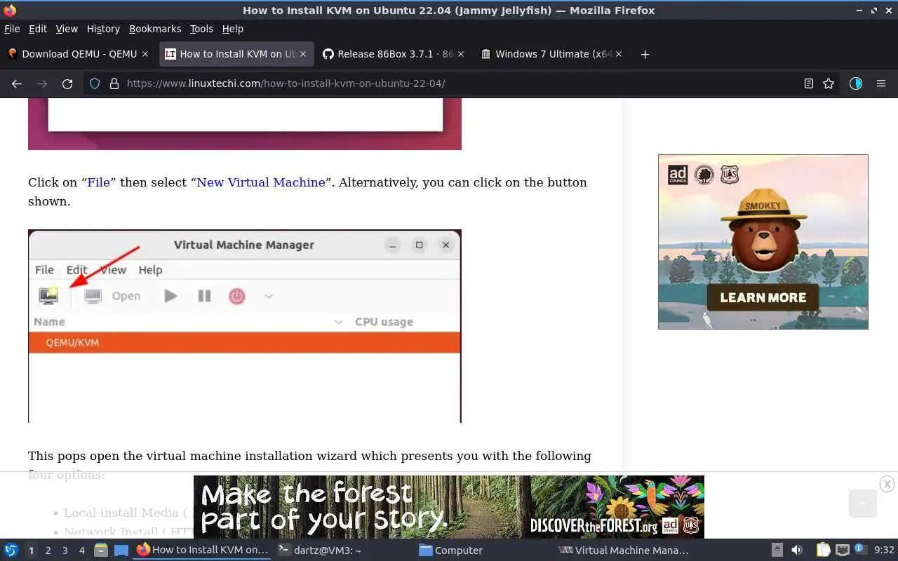Click the 9:32 clock in the tray
898x561 pixels.
pos(884,550)
